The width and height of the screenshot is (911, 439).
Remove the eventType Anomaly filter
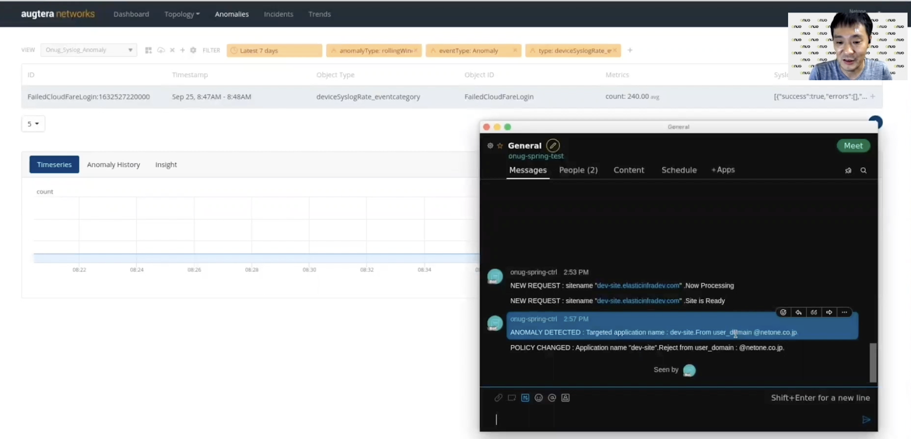pyautogui.click(x=515, y=51)
